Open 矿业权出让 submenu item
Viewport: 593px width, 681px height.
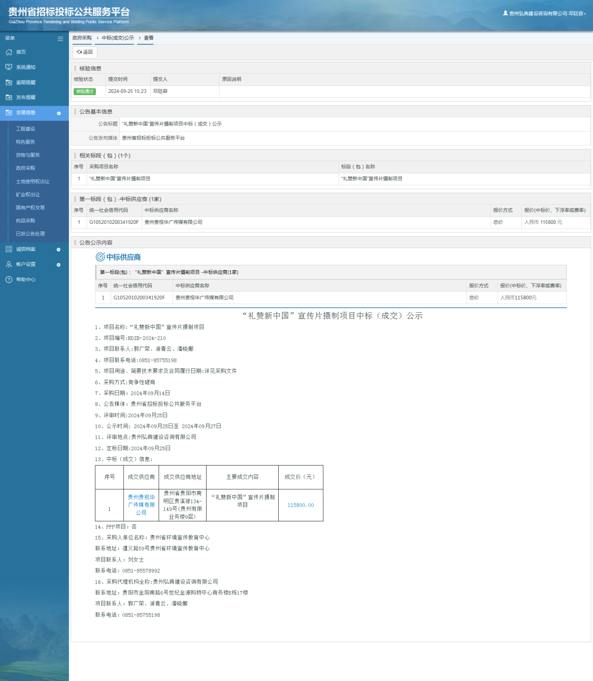pos(28,195)
